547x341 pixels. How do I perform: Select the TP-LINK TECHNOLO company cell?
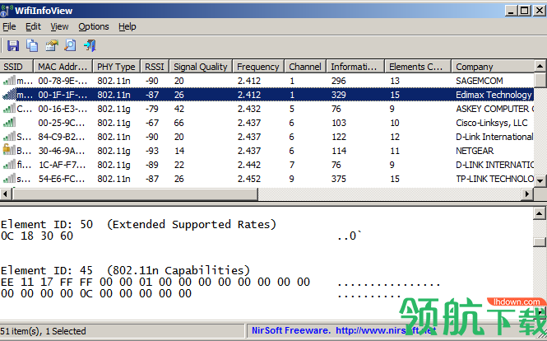(494, 179)
